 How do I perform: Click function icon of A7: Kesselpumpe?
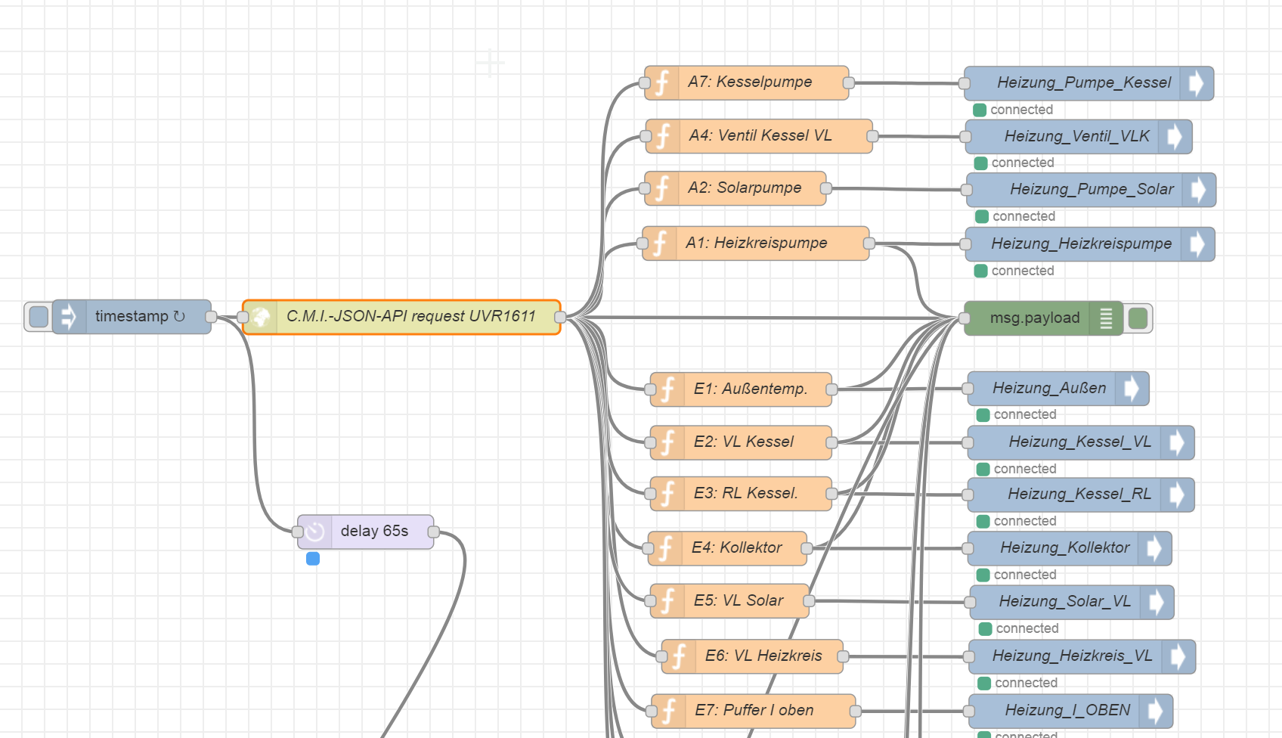click(x=662, y=83)
